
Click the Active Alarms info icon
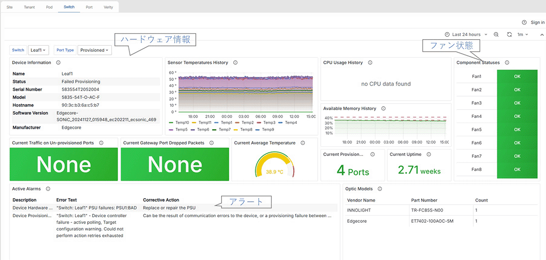click(x=48, y=189)
